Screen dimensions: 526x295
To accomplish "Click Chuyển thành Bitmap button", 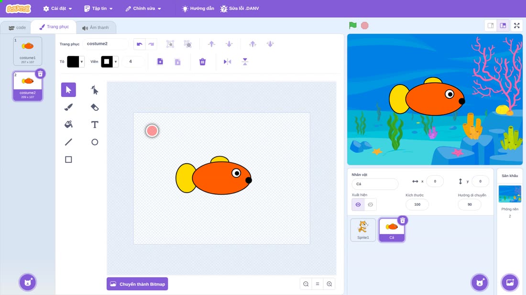I will [138, 284].
